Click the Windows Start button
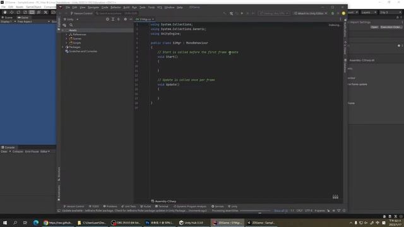Screen dimensions: 404x227 coord(5,223)
